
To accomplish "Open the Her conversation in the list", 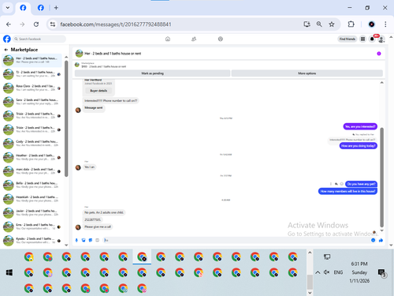I will pyautogui.click(x=32, y=60).
